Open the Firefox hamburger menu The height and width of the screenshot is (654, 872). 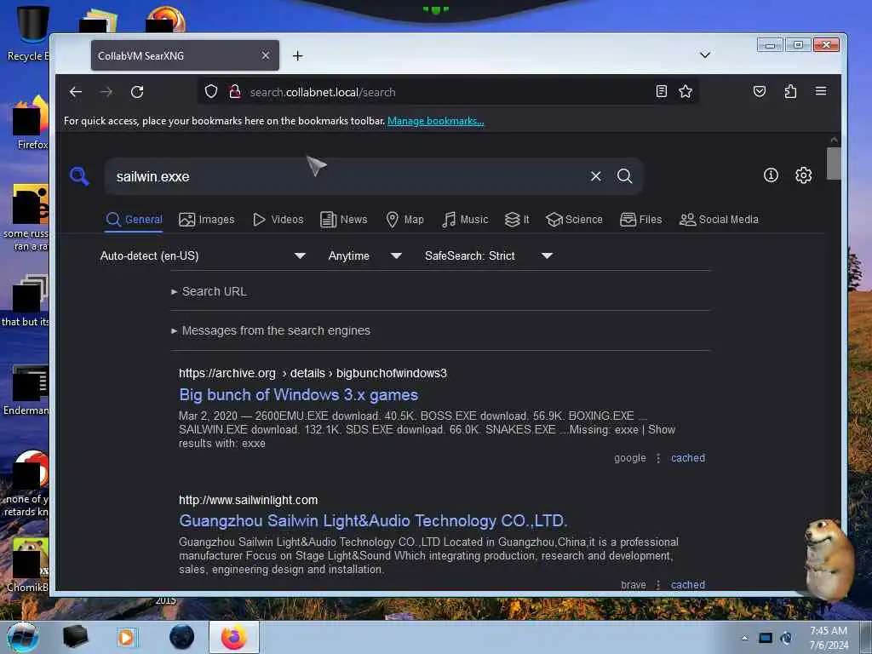tap(821, 91)
